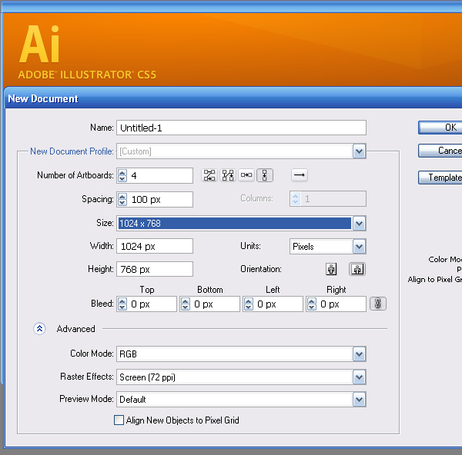Click the Screen (72 ppi) raster effects value
Image resolution: width=462 pixels, height=455 pixels.
click(x=147, y=377)
